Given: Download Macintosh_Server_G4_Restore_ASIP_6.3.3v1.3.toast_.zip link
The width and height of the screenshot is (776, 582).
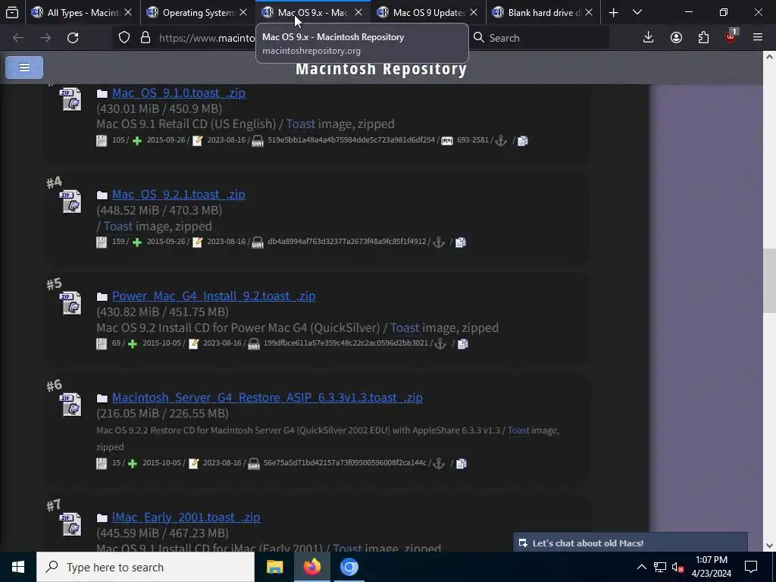Looking at the screenshot, I should 268,397.
